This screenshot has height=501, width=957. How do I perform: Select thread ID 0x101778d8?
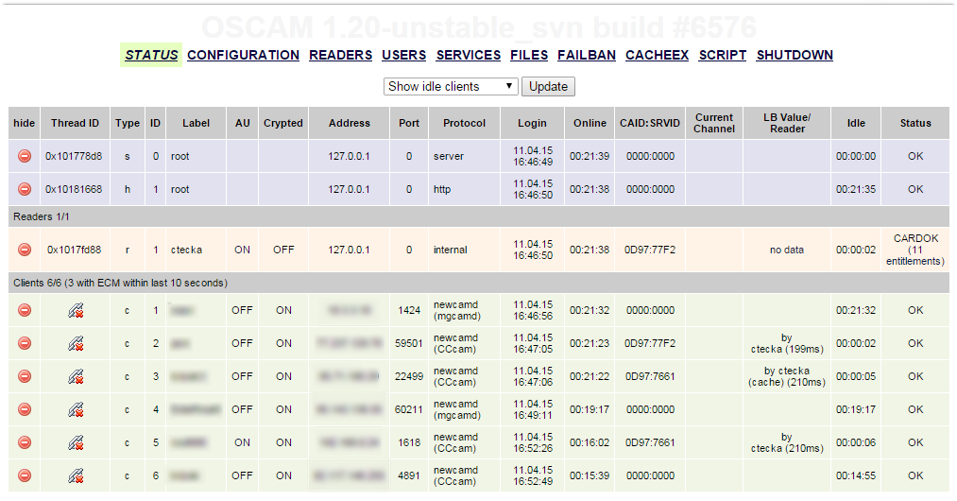tap(74, 156)
